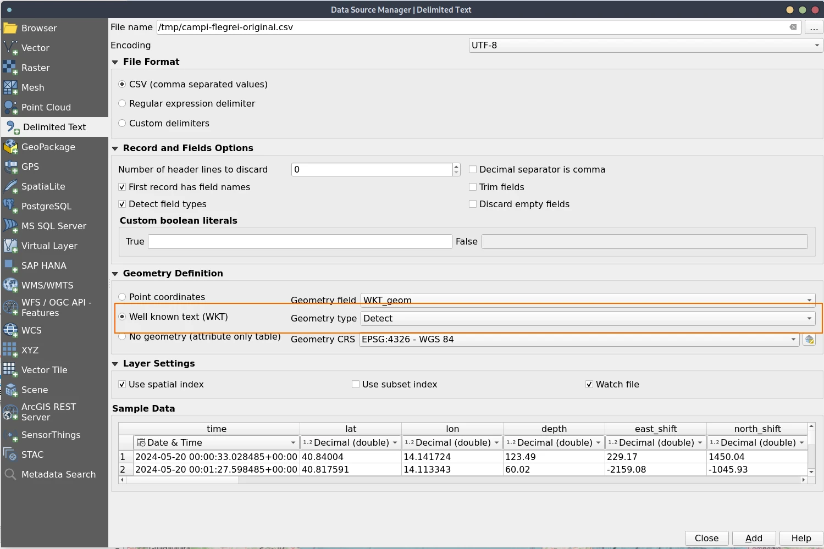Screen dimensions: 824x549
Task: Select the STAC source icon
Action: pos(10,454)
